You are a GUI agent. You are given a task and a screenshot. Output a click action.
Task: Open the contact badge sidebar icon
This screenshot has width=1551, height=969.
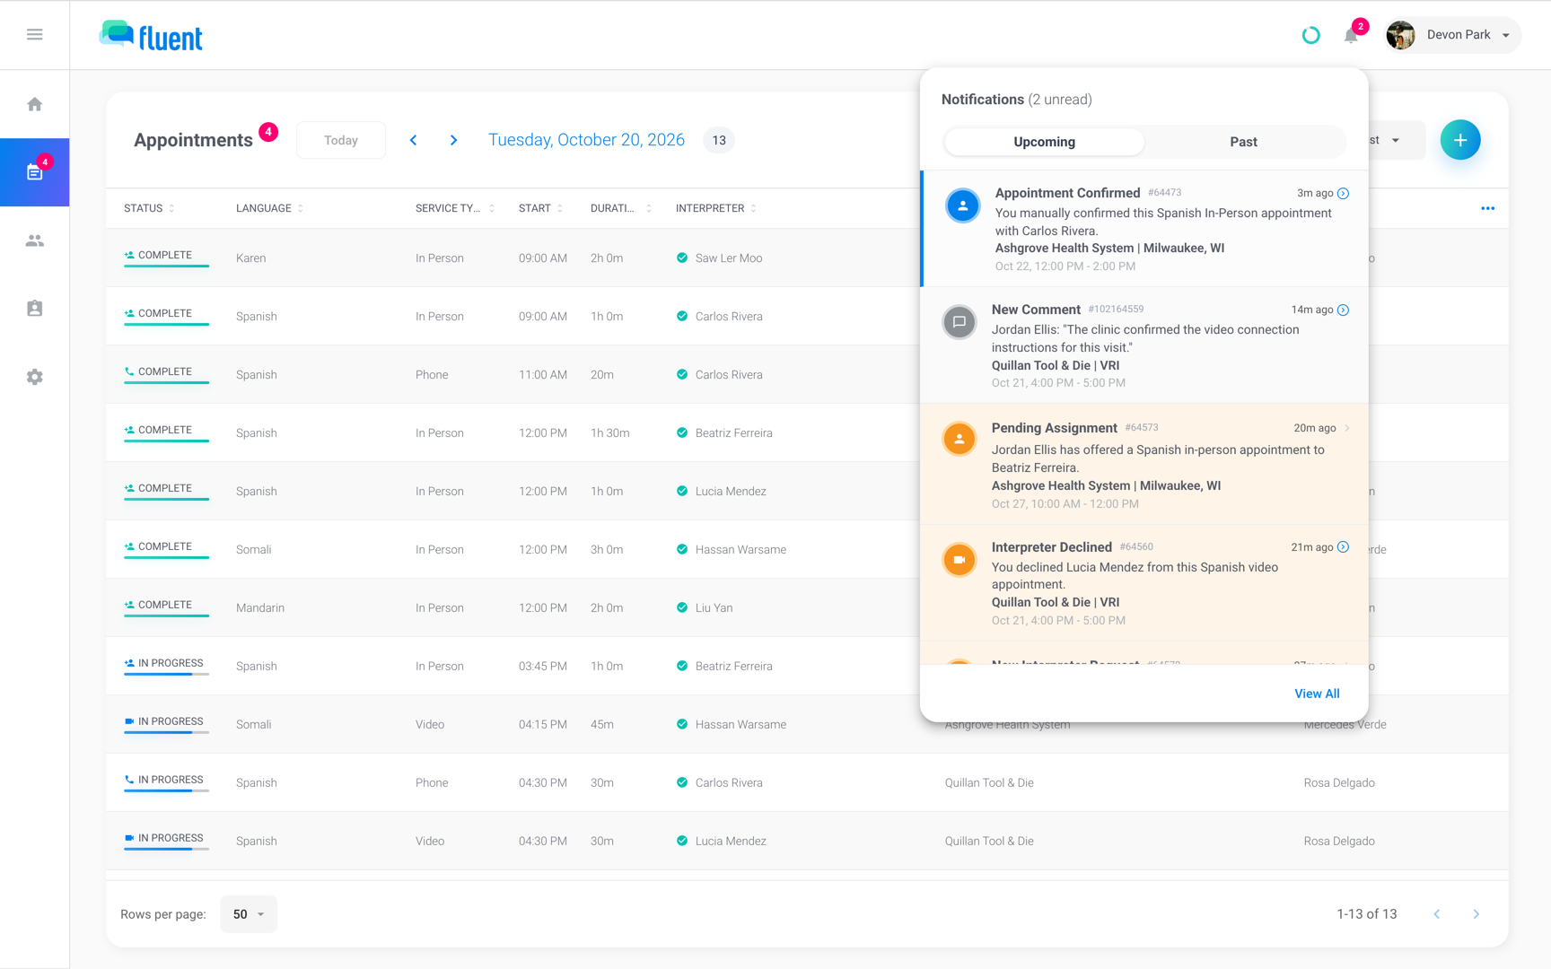35,308
